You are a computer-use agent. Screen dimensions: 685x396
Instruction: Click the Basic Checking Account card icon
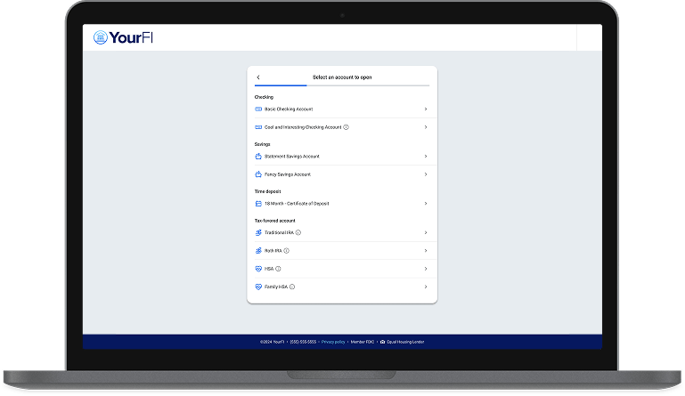click(x=258, y=109)
